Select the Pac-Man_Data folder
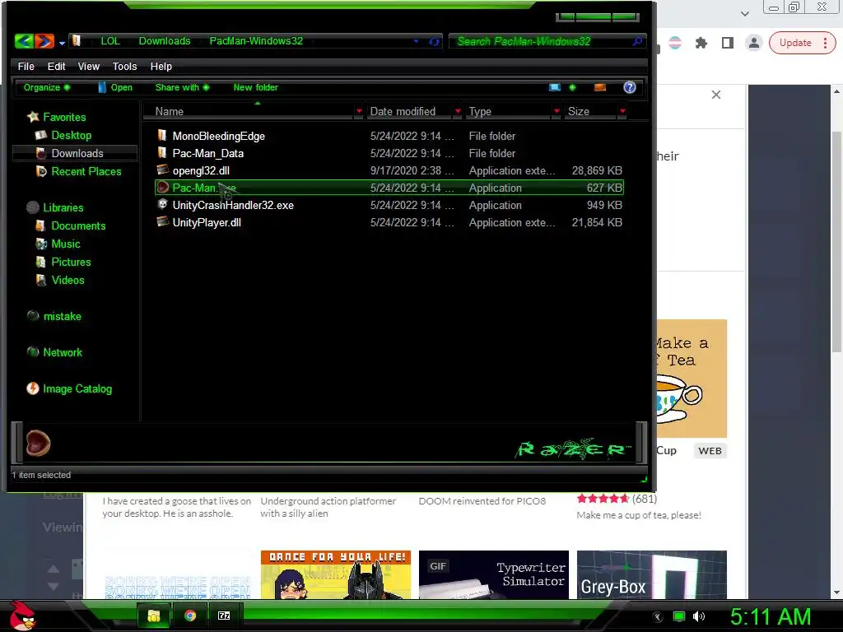Image resolution: width=843 pixels, height=632 pixels. [389, 153]
